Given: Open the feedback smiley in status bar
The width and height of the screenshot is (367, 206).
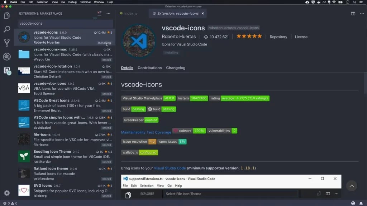Looking at the screenshot, I should pos(353,203).
